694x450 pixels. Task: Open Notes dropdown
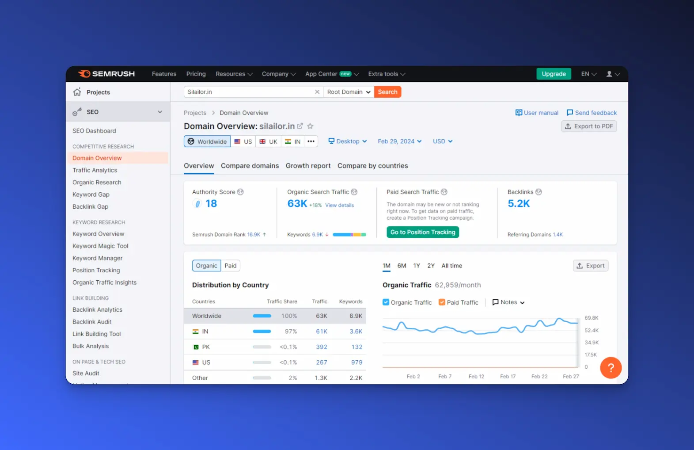pyautogui.click(x=508, y=302)
